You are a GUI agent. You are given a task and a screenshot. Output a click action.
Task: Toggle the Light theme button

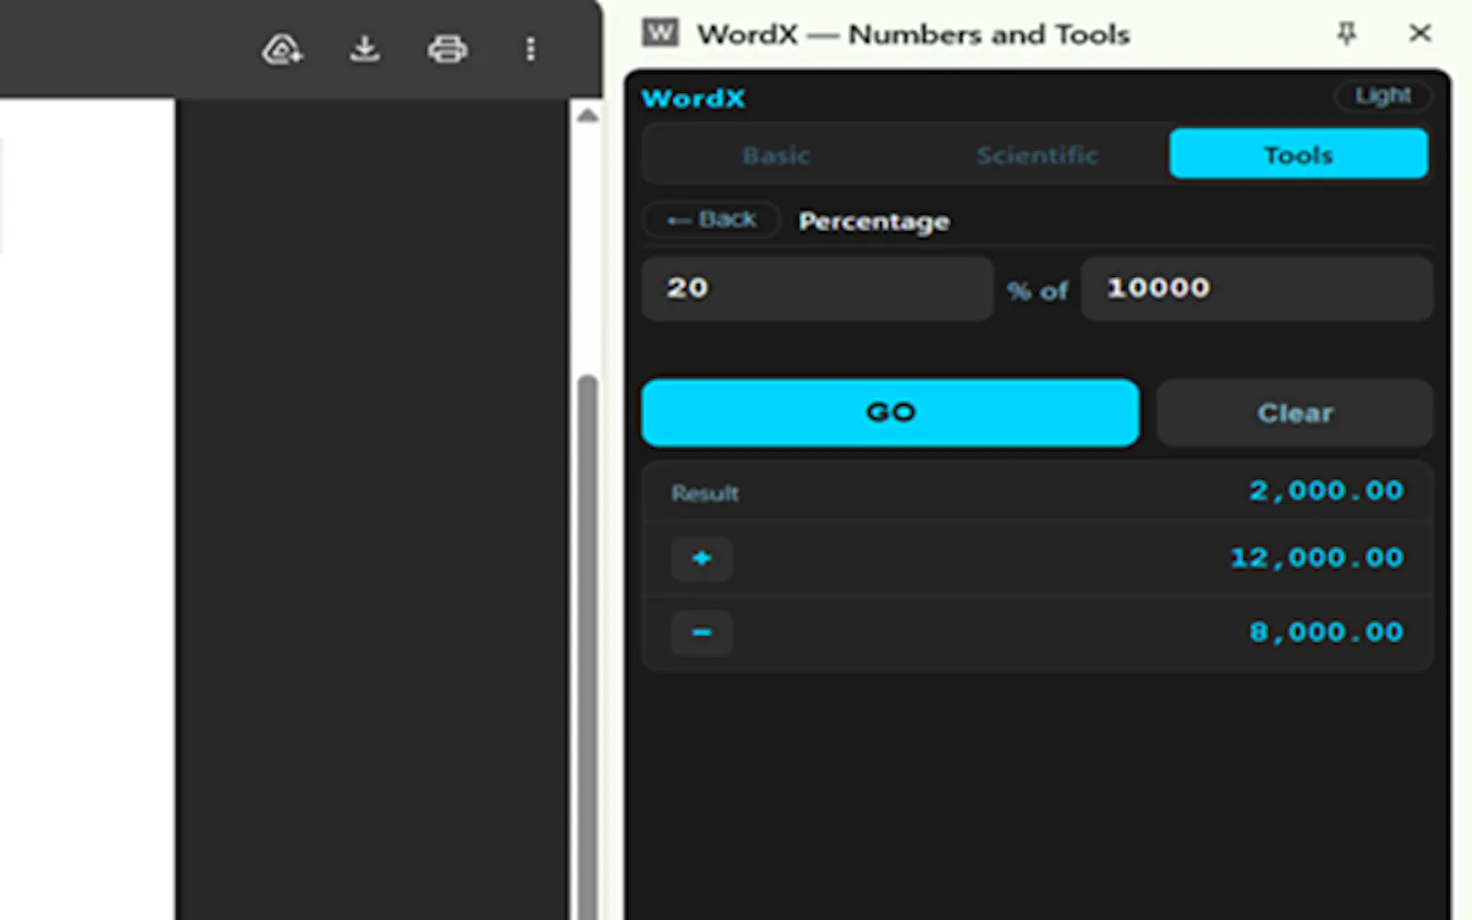coord(1383,96)
